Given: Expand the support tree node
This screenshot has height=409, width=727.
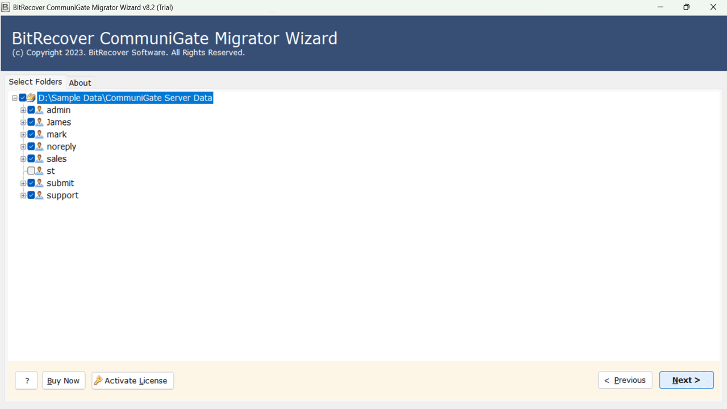Looking at the screenshot, I should (23, 195).
